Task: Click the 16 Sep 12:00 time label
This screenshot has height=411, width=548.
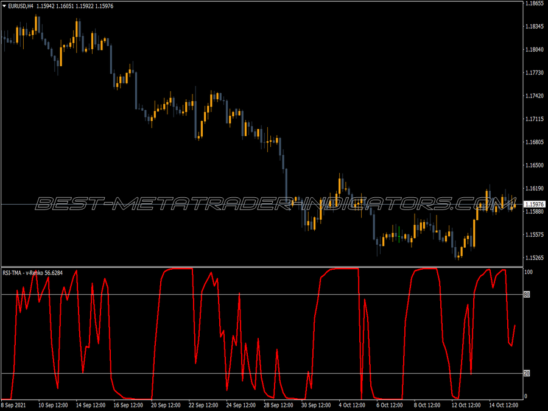Action: pos(128,406)
